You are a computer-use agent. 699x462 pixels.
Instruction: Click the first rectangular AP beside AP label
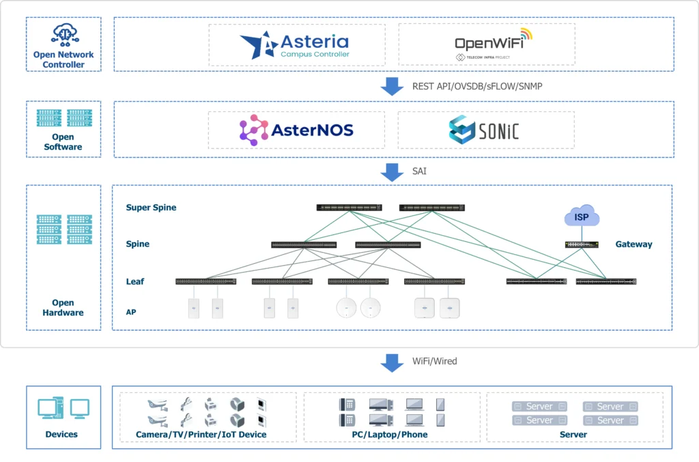pos(194,308)
